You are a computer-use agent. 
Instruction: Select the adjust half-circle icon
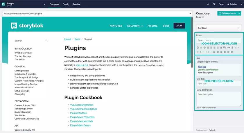point(204,48)
